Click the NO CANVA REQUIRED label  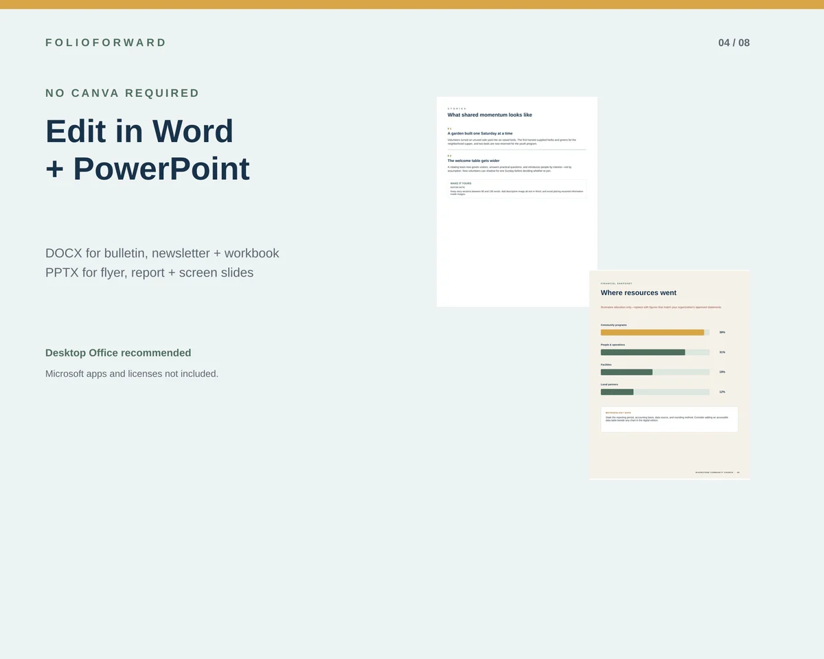122,93
